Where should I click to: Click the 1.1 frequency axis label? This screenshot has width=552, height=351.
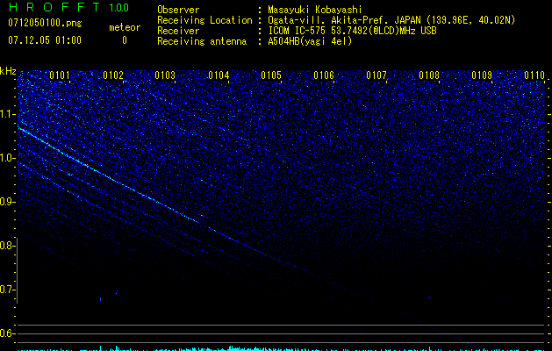pos(7,114)
